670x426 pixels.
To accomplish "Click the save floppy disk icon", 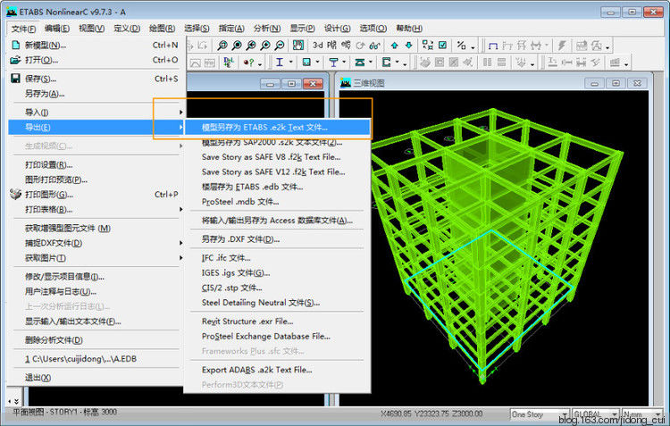I will click(15, 79).
